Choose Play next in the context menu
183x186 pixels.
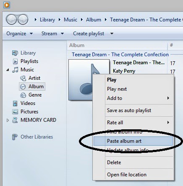[133, 89]
